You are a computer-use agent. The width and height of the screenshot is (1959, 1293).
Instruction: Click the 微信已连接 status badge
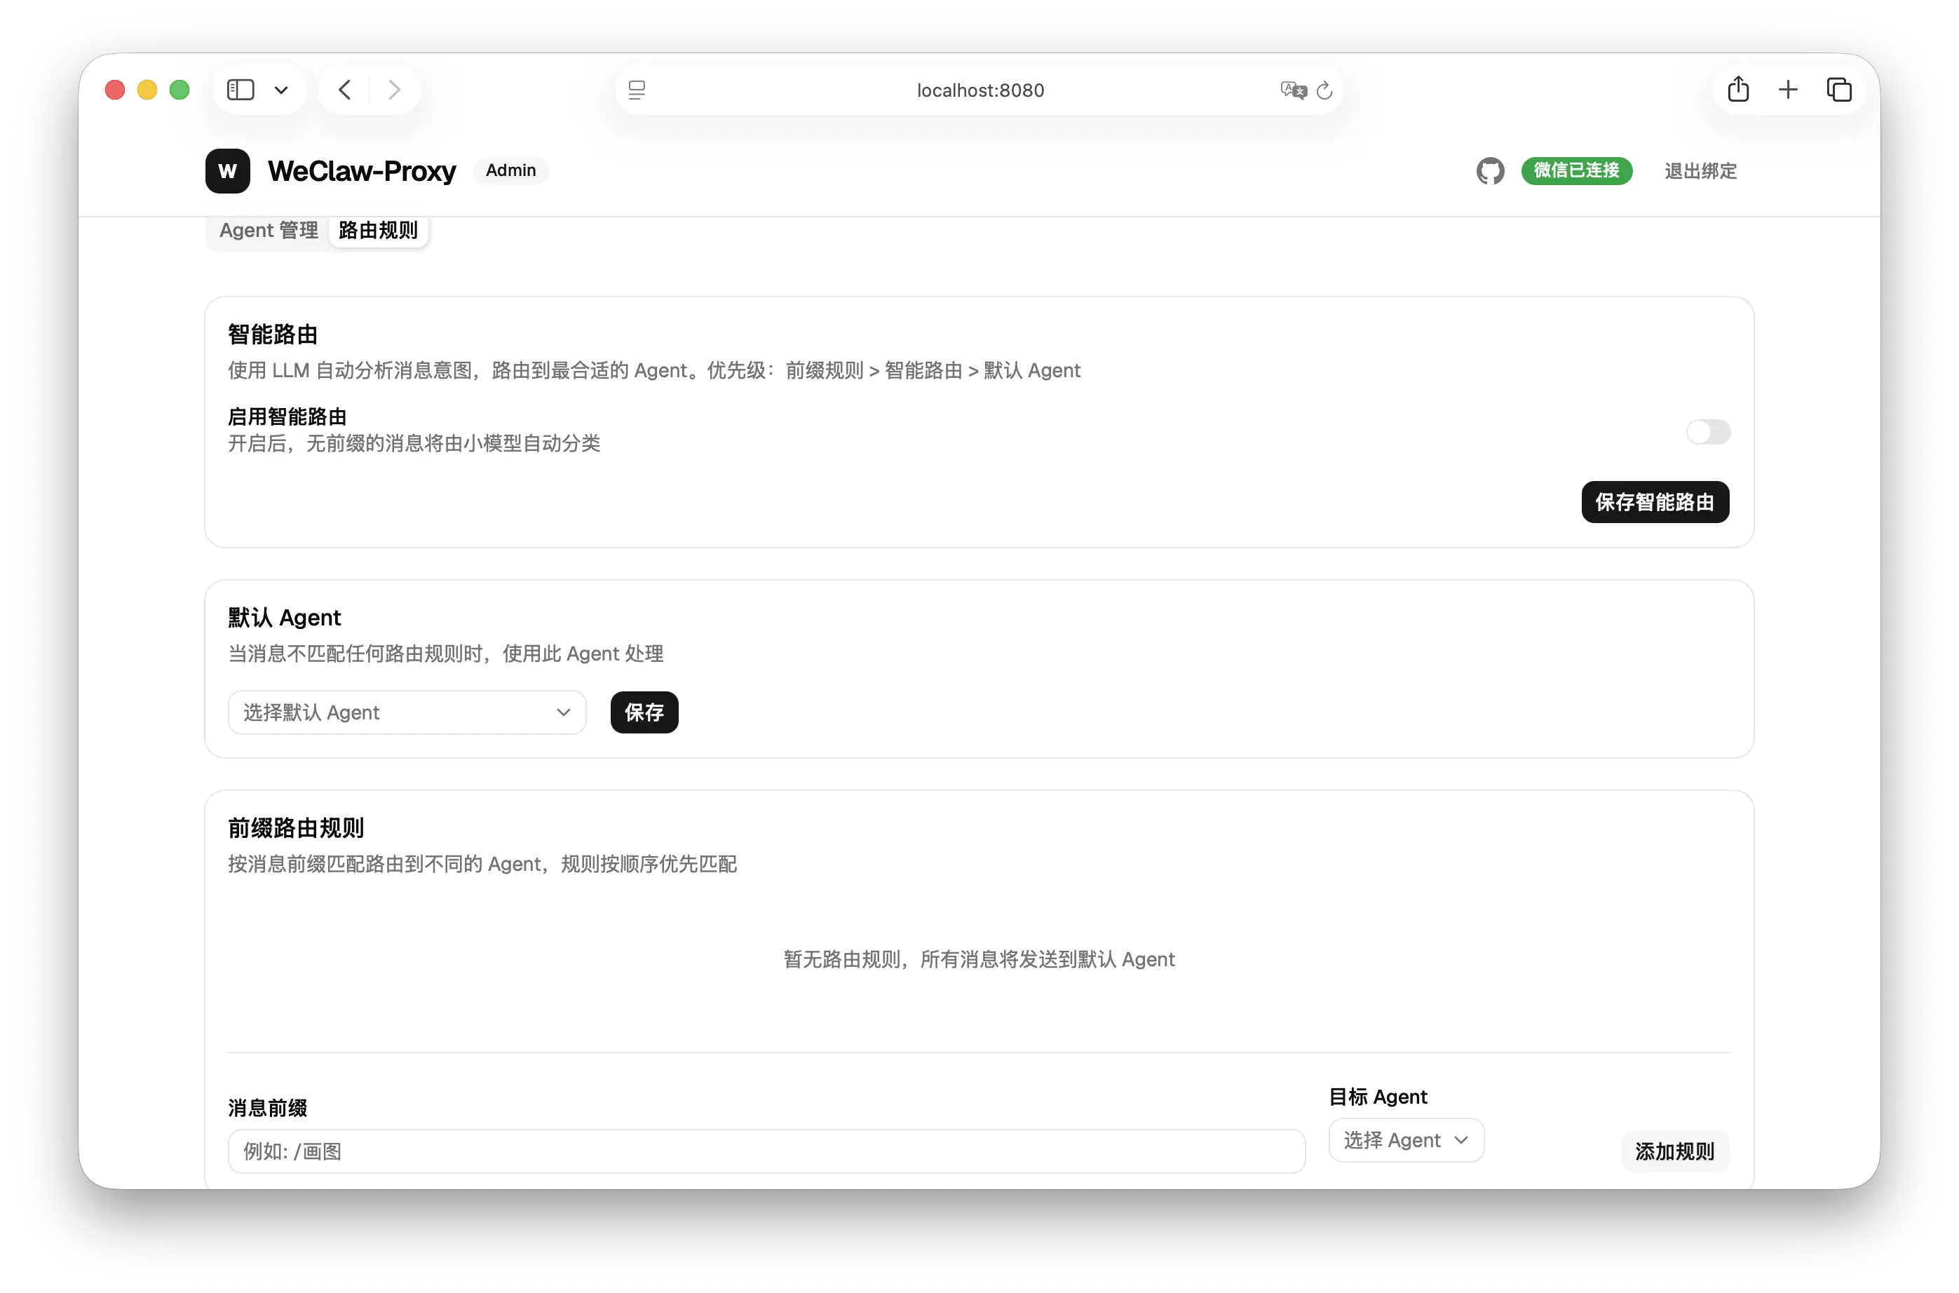click(x=1576, y=170)
